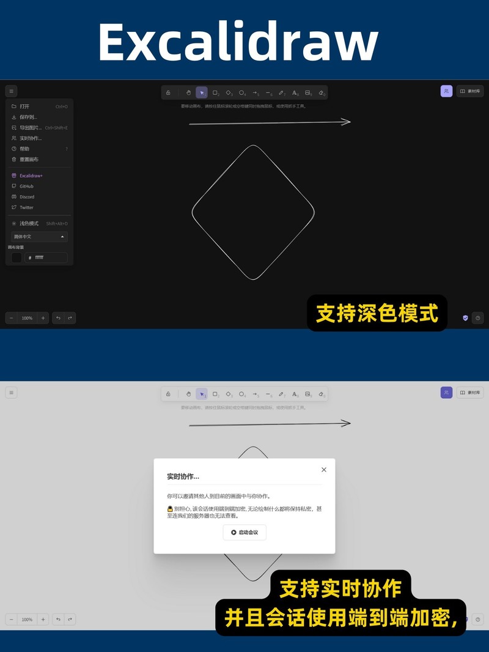Viewport: 489px width, 652px height.
Task: Collapse the hamburger menu in dark-mode screenshot
Action: [11, 91]
